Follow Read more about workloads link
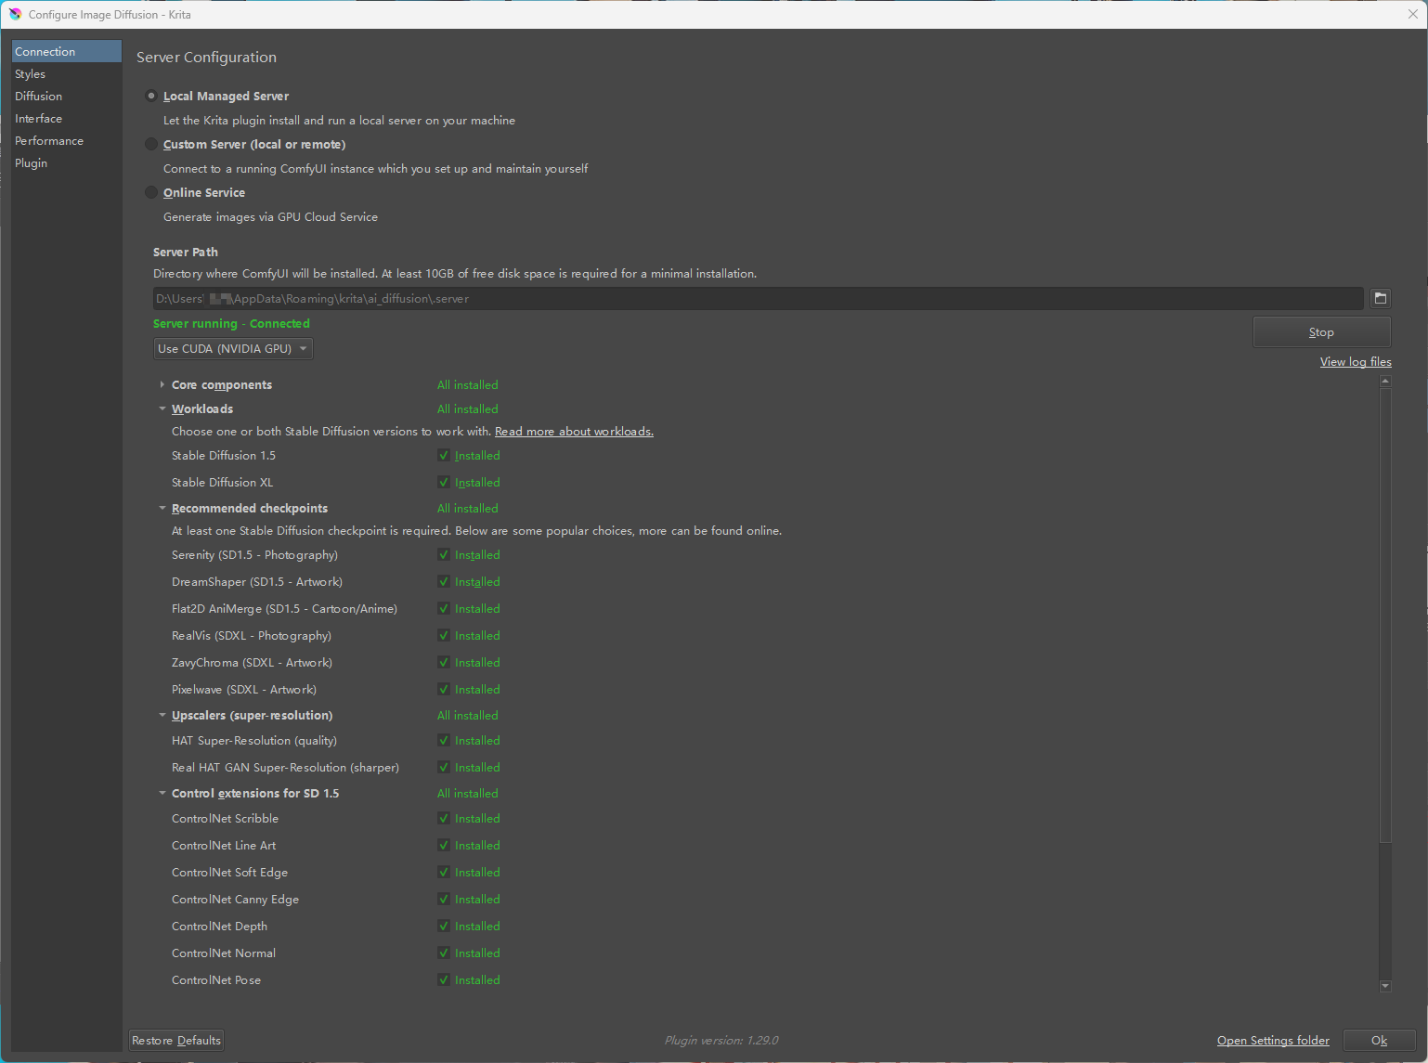The height and width of the screenshot is (1063, 1428). coord(574,432)
